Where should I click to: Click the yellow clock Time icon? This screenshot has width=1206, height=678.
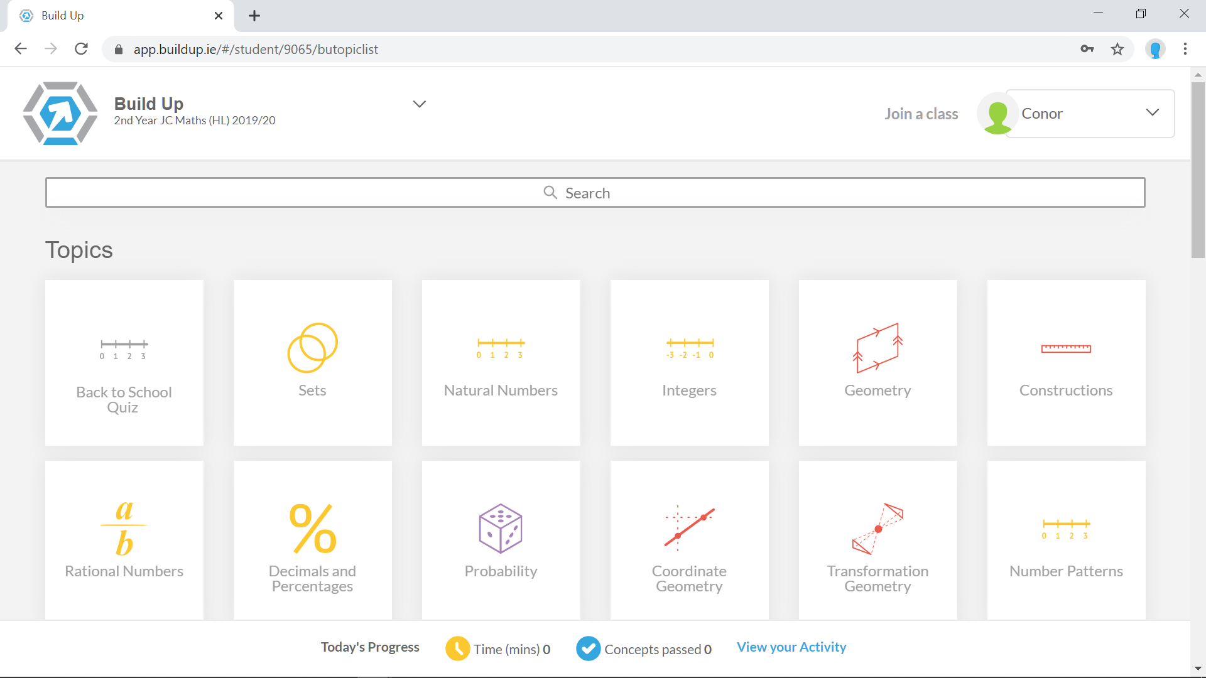[x=457, y=648]
